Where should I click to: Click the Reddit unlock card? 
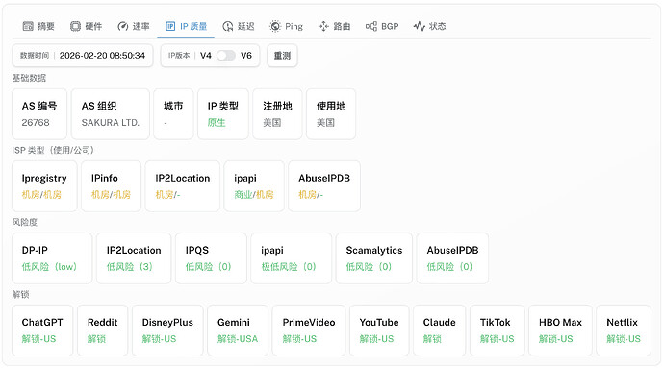click(x=102, y=331)
